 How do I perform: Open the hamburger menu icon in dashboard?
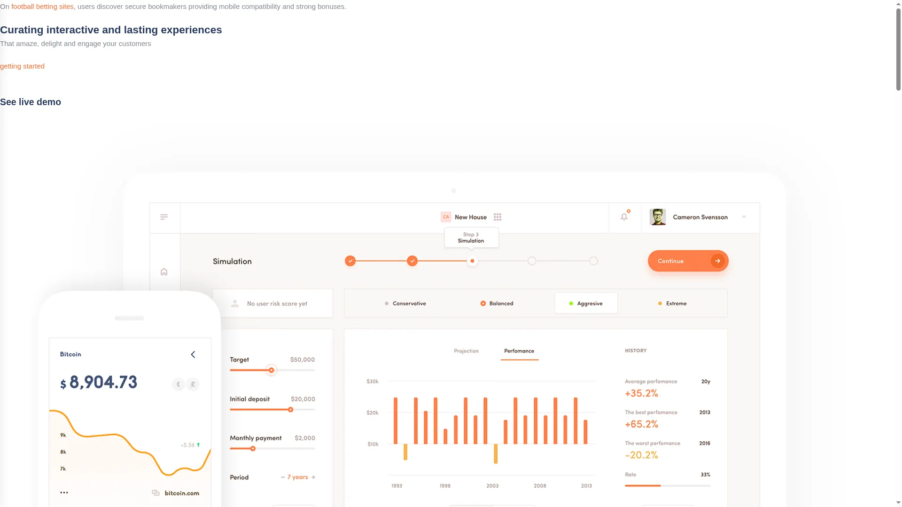pos(164,217)
